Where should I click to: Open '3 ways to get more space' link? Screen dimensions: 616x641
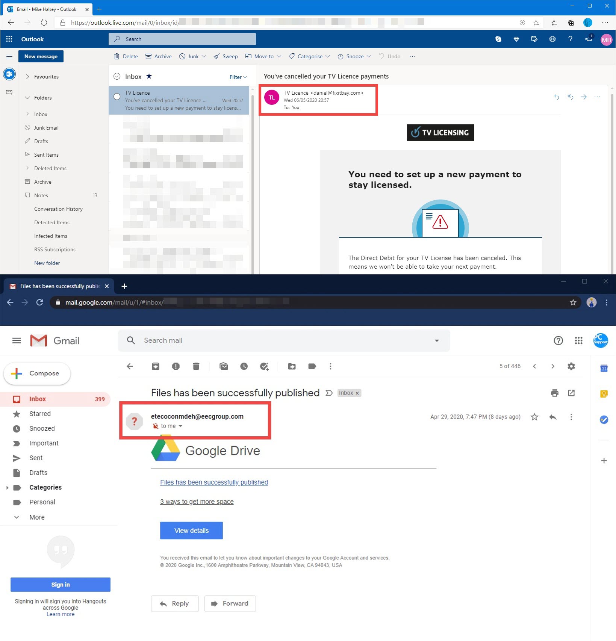point(197,502)
